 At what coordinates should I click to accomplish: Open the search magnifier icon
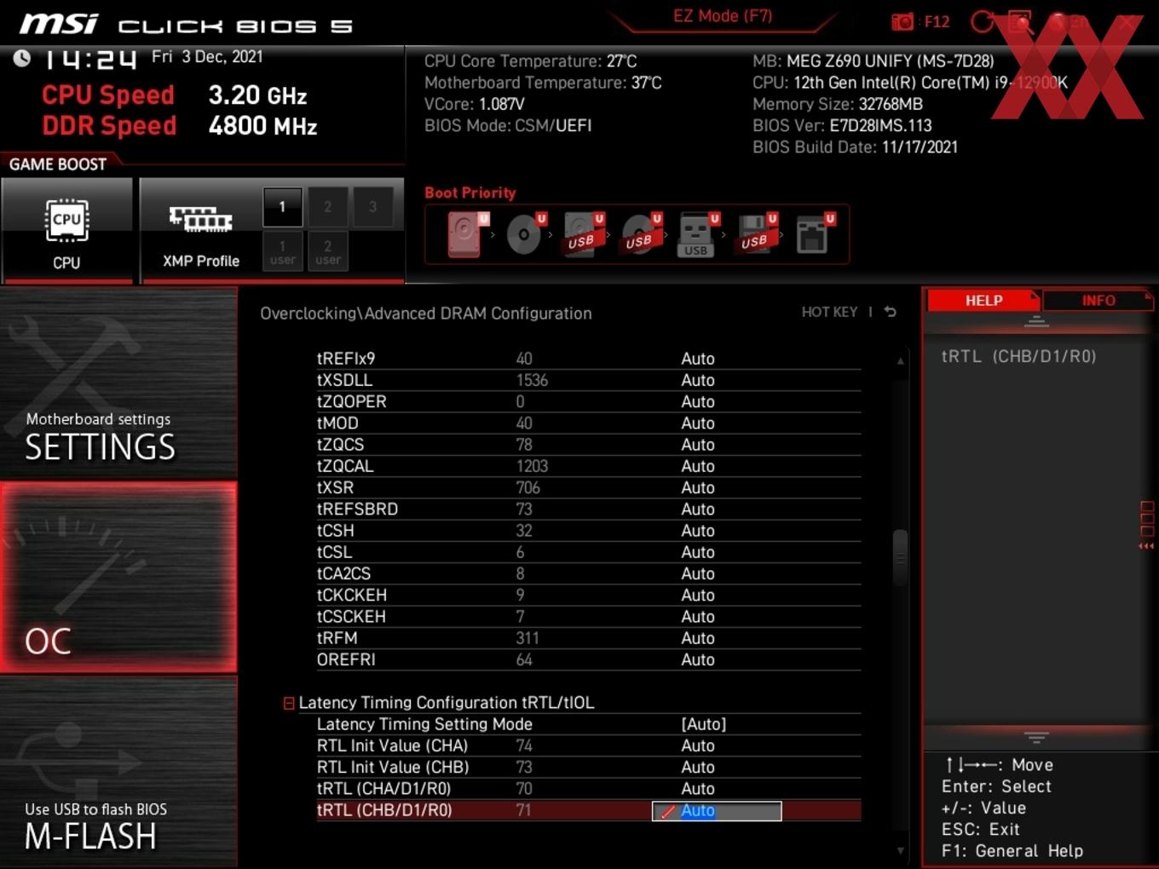point(1020,21)
